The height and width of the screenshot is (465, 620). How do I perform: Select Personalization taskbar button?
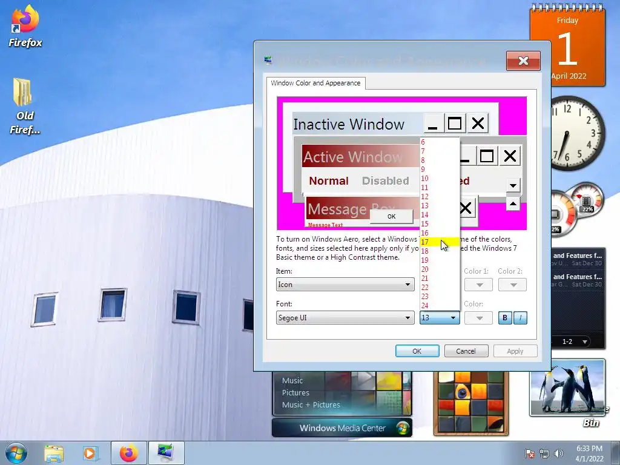(166, 453)
